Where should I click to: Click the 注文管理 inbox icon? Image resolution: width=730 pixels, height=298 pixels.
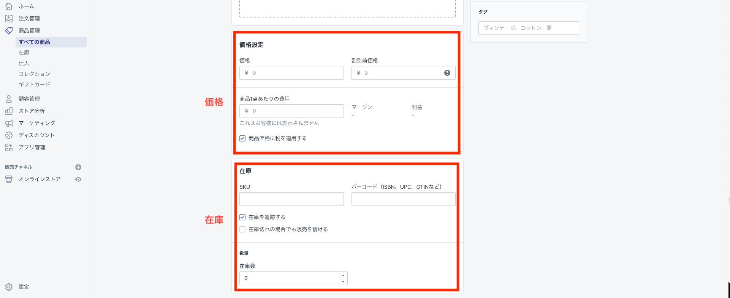point(9,19)
